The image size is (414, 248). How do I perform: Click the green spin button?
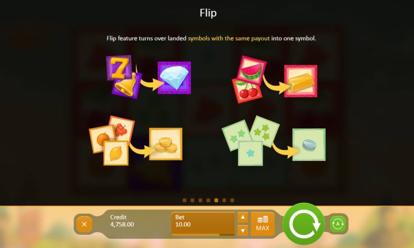pyautogui.click(x=304, y=224)
